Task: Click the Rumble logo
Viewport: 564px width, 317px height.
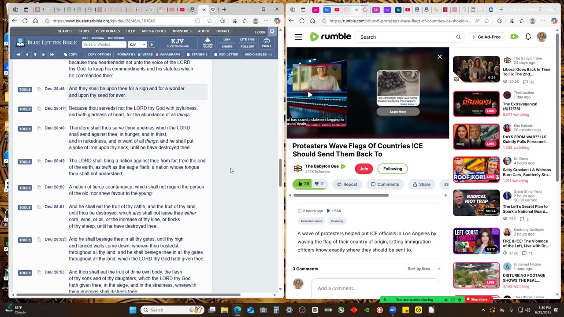Action: 330,37
